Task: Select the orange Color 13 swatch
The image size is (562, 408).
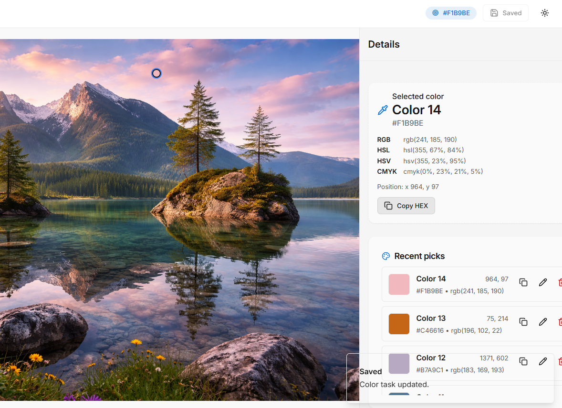Action: click(399, 324)
